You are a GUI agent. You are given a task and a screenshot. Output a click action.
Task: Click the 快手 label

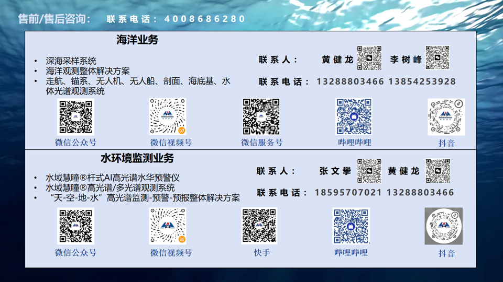pos(262,253)
